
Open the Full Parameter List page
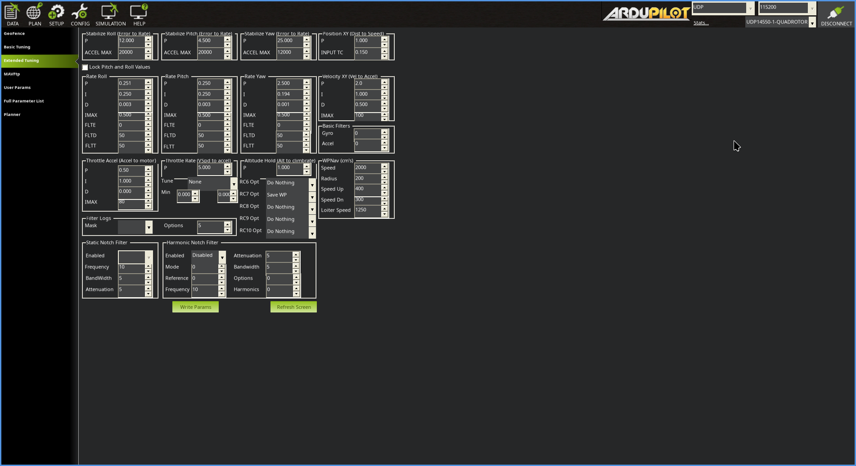tap(24, 101)
